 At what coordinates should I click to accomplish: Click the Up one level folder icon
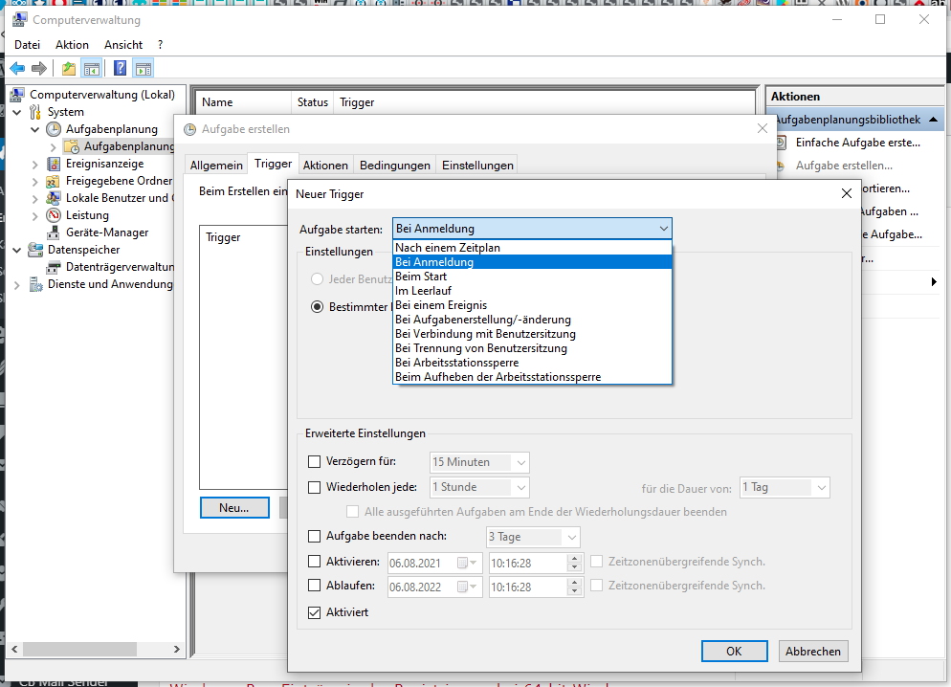[x=68, y=68]
